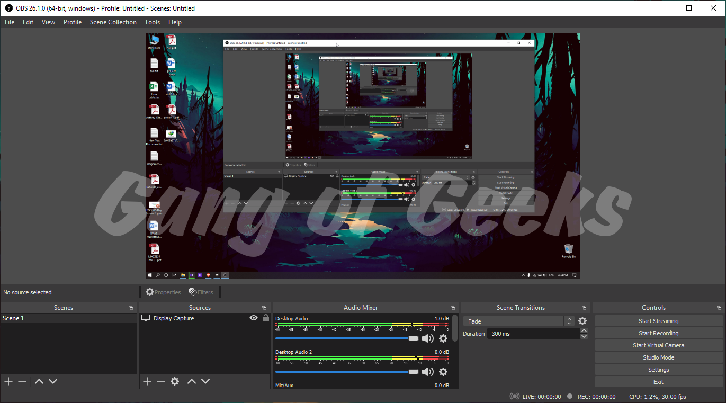Viewport: 726px width, 403px height.
Task: Click Start Virtual Camera button
Action: coord(658,345)
